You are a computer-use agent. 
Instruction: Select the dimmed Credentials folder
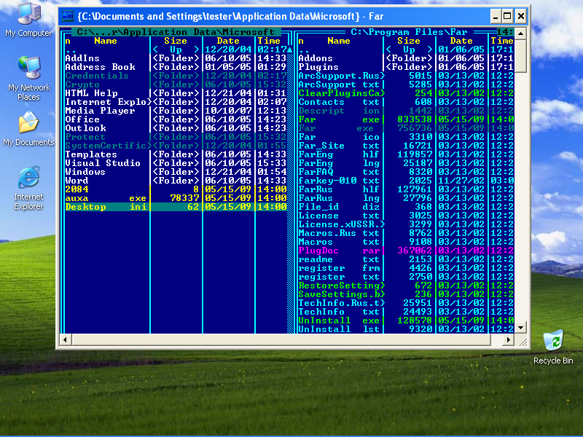click(176, 76)
